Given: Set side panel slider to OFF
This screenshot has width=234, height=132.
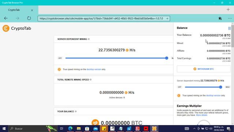Looking at the screenshot, I should tap(180, 87).
